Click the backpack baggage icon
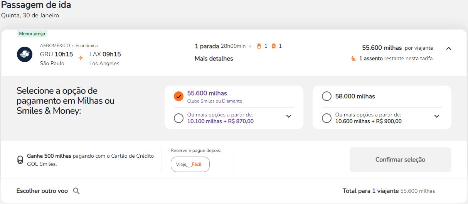Image resolution: width=468 pixels, height=204 pixels. click(x=259, y=46)
